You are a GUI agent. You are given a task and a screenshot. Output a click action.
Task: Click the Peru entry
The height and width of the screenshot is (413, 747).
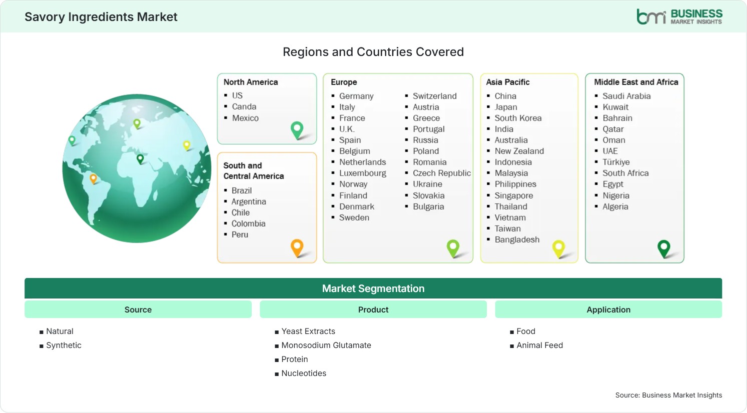240,234
